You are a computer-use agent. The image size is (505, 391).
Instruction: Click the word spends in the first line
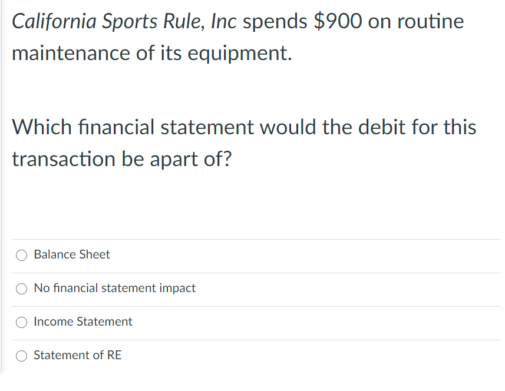[x=275, y=22]
